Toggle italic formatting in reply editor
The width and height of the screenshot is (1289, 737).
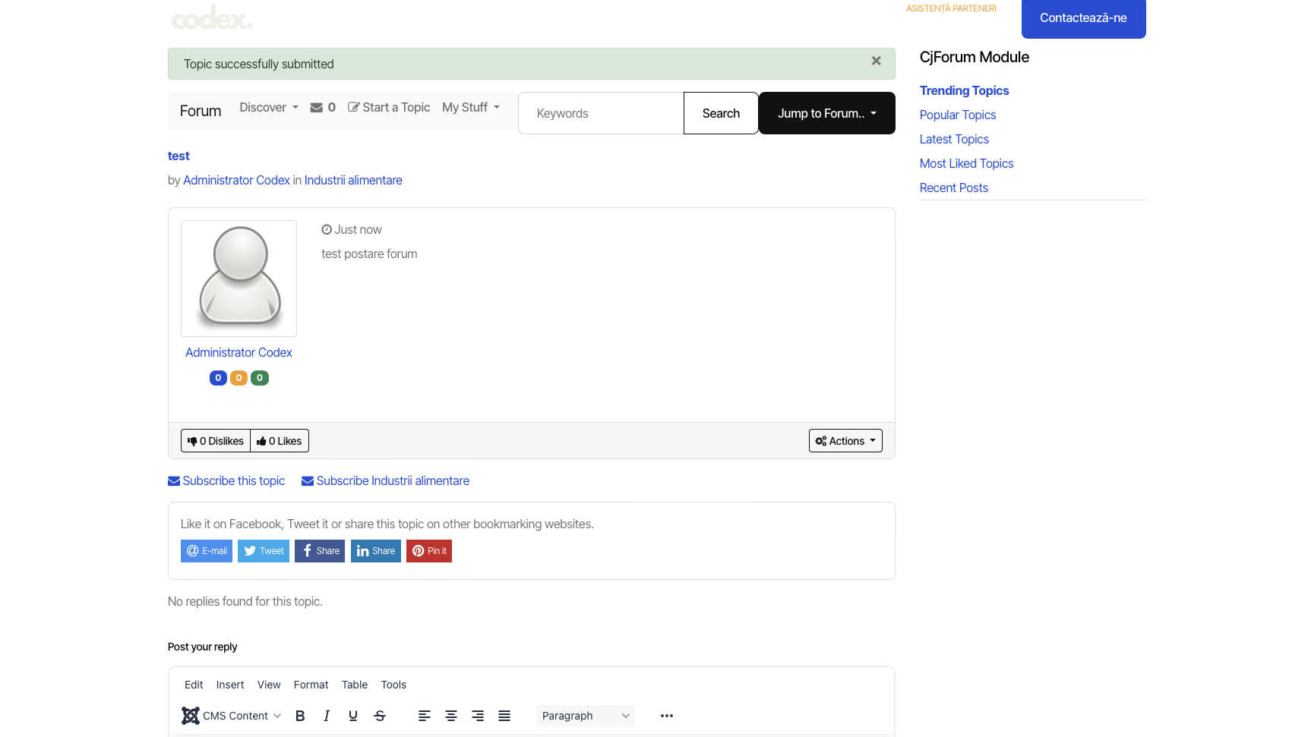point(327,716)
